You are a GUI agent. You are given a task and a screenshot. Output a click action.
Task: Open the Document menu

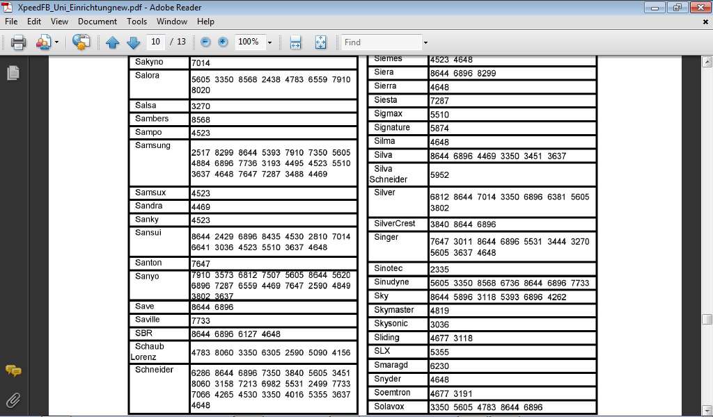pos(97,22)
